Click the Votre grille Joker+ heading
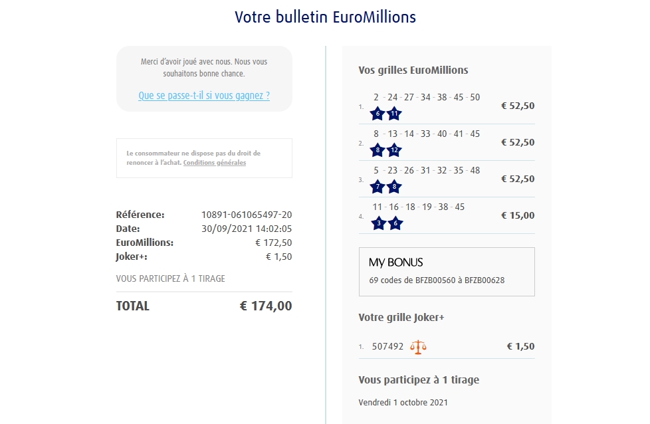 [401, 318]
